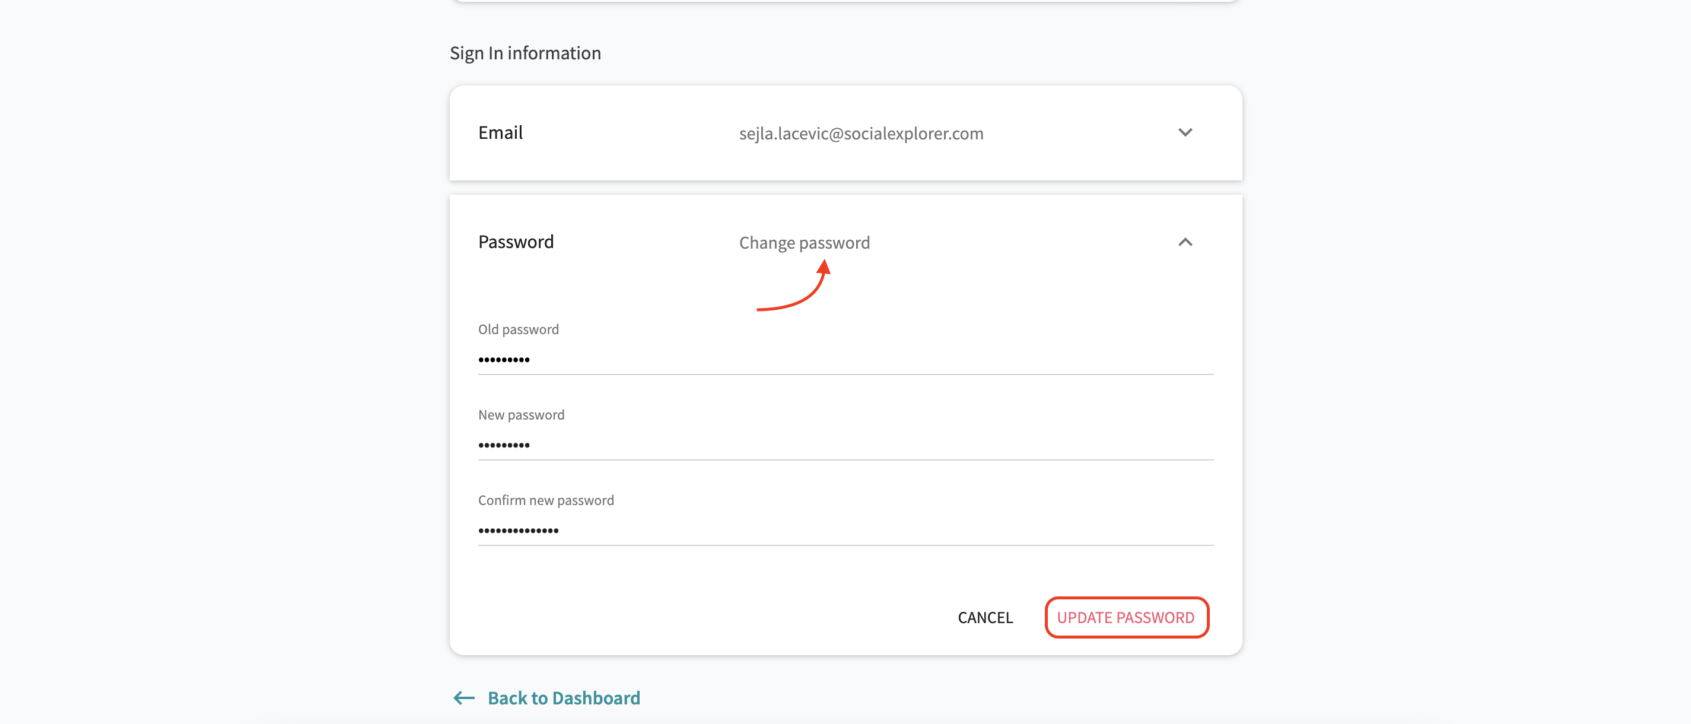Click the Email row label
1691x724 pixels.
(x=500, y=132)
